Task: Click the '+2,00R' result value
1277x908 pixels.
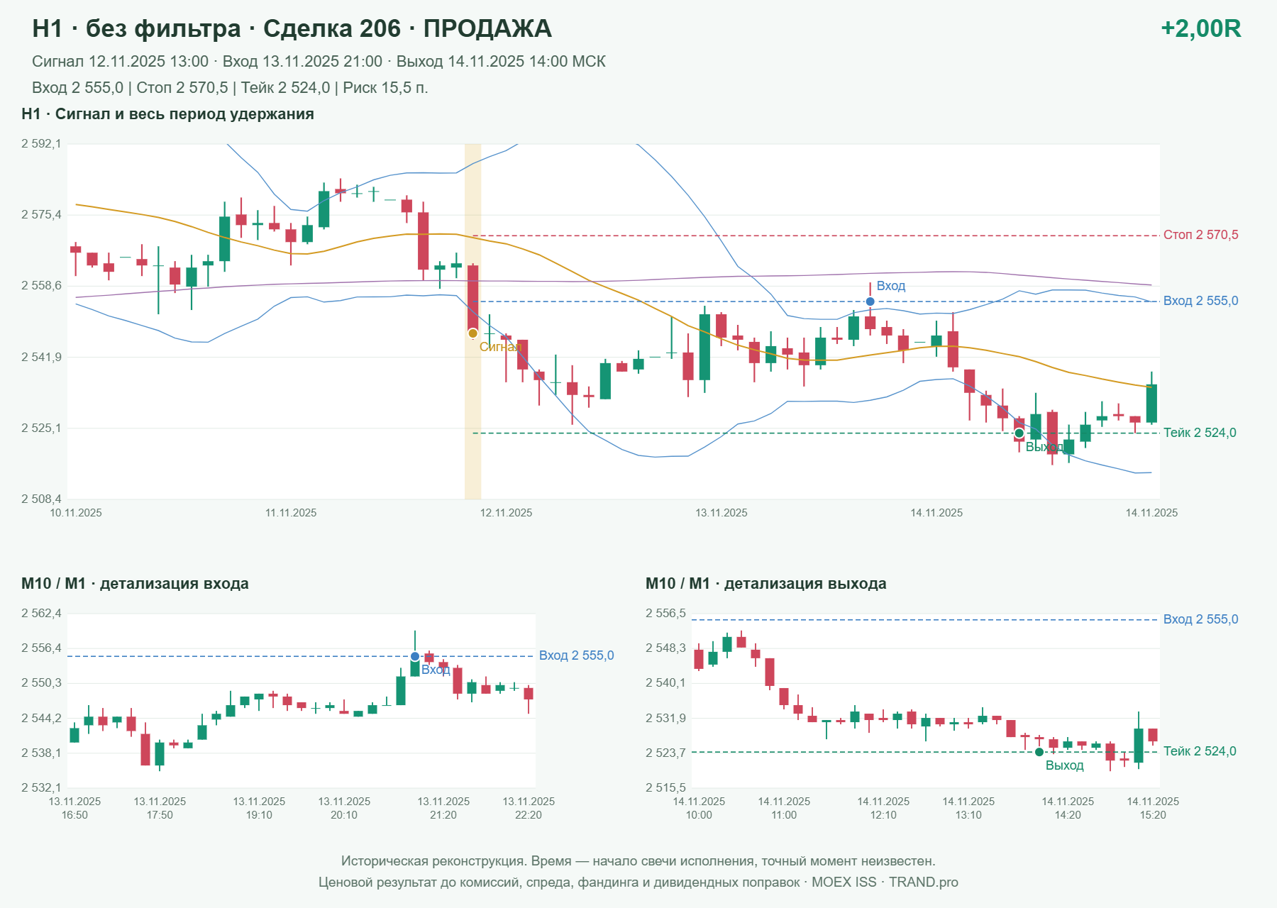Action: pyautogui.click(x=1200, y=28)
